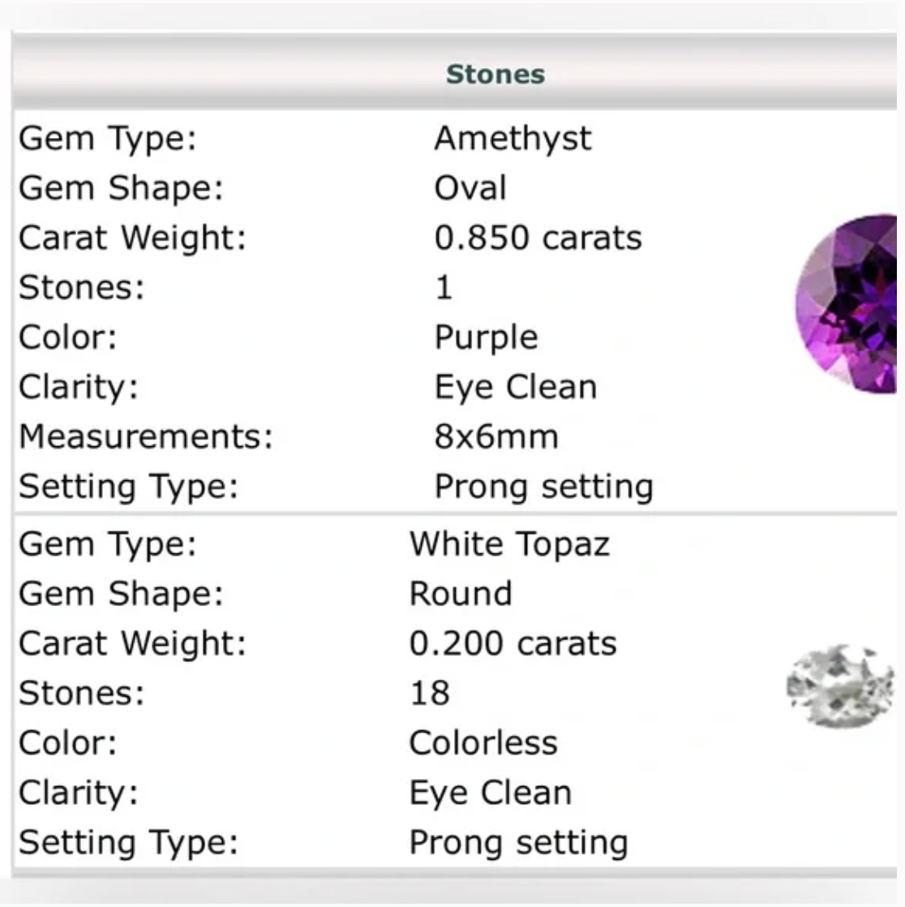Click the White Topaz gem type value
This screenshot has width=905, height=907.
pos(509,544)
